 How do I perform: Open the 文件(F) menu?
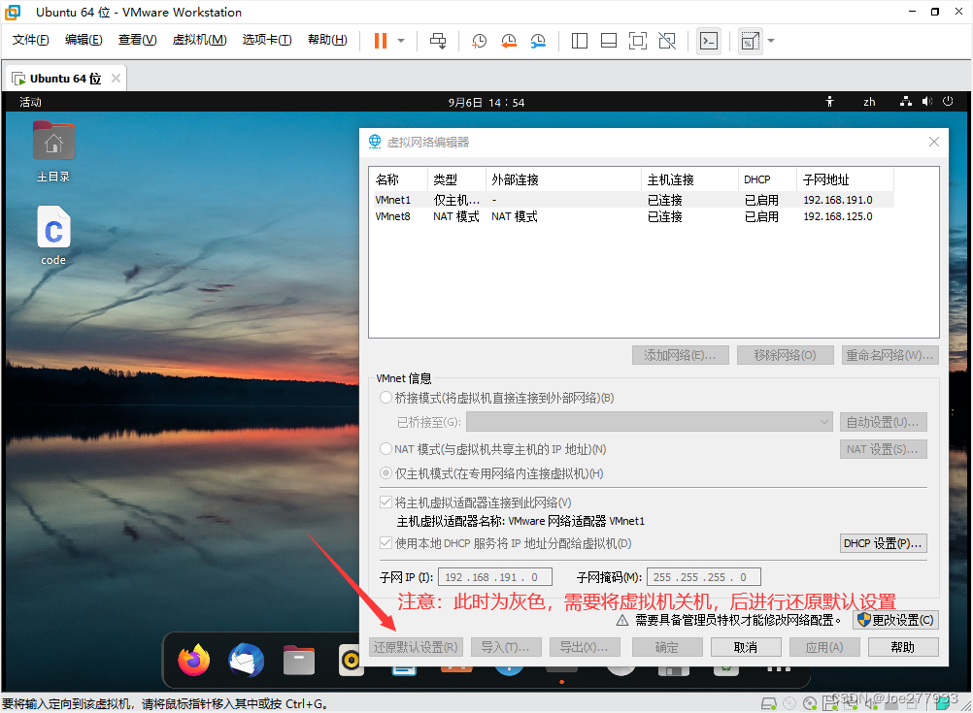point(30,40)
